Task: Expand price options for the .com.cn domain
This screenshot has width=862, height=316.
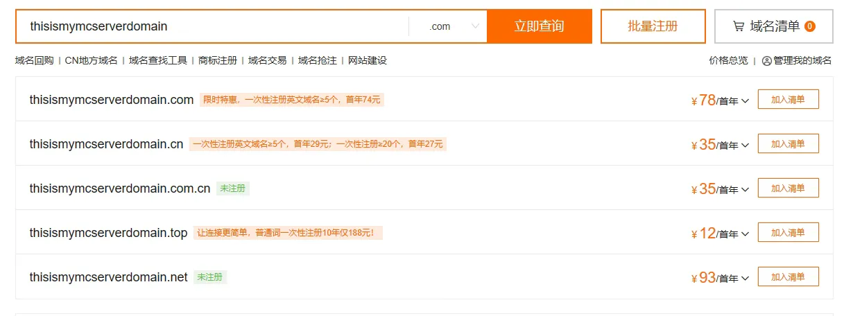Action: coord(745,190)
